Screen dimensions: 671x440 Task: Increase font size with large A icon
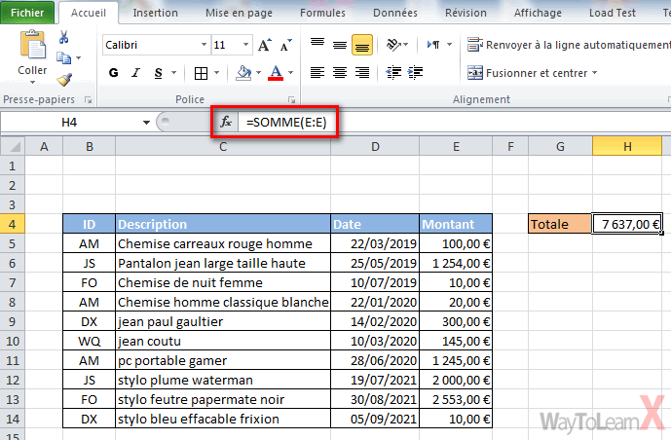pyautogui.click(x=264, y=45)
